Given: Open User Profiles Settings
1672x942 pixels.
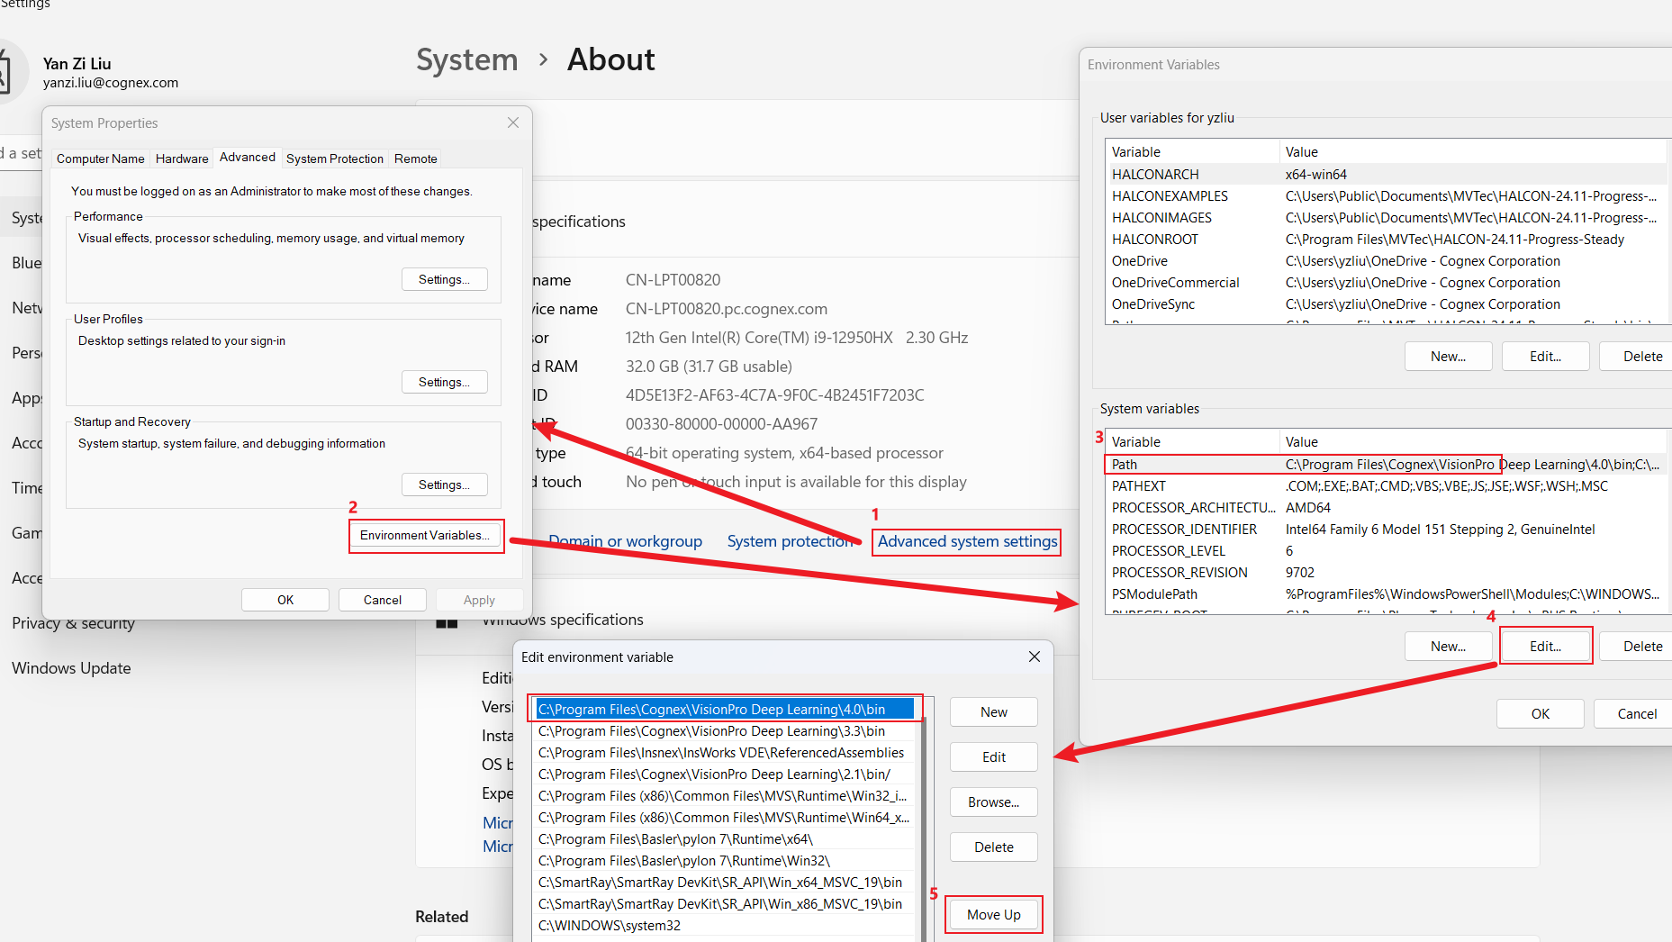Looking at the screenshot, I should [x=444, y=381].
